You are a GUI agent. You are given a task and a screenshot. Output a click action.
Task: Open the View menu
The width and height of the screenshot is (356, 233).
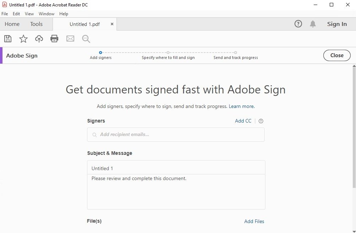pyautogui.click(x=29, y=14)
